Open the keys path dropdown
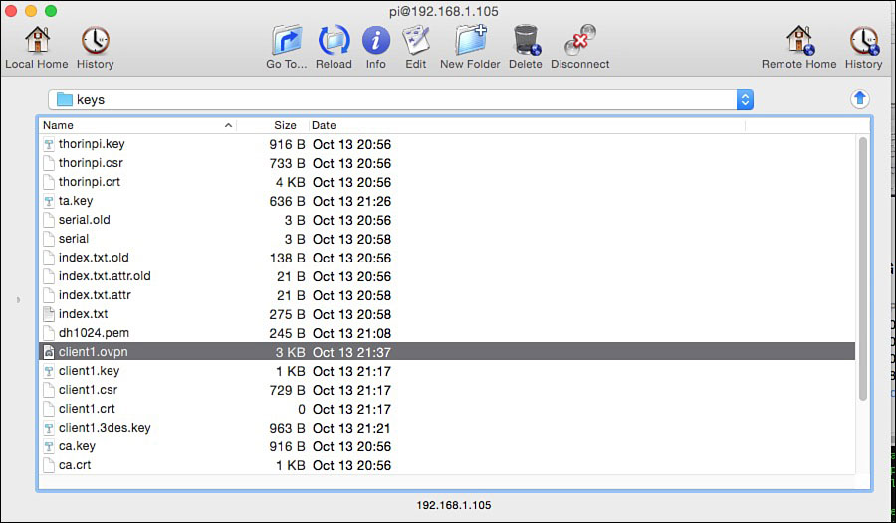Viewport: 896px width, 523px height. pyautogui.click(x=745, y=99)
